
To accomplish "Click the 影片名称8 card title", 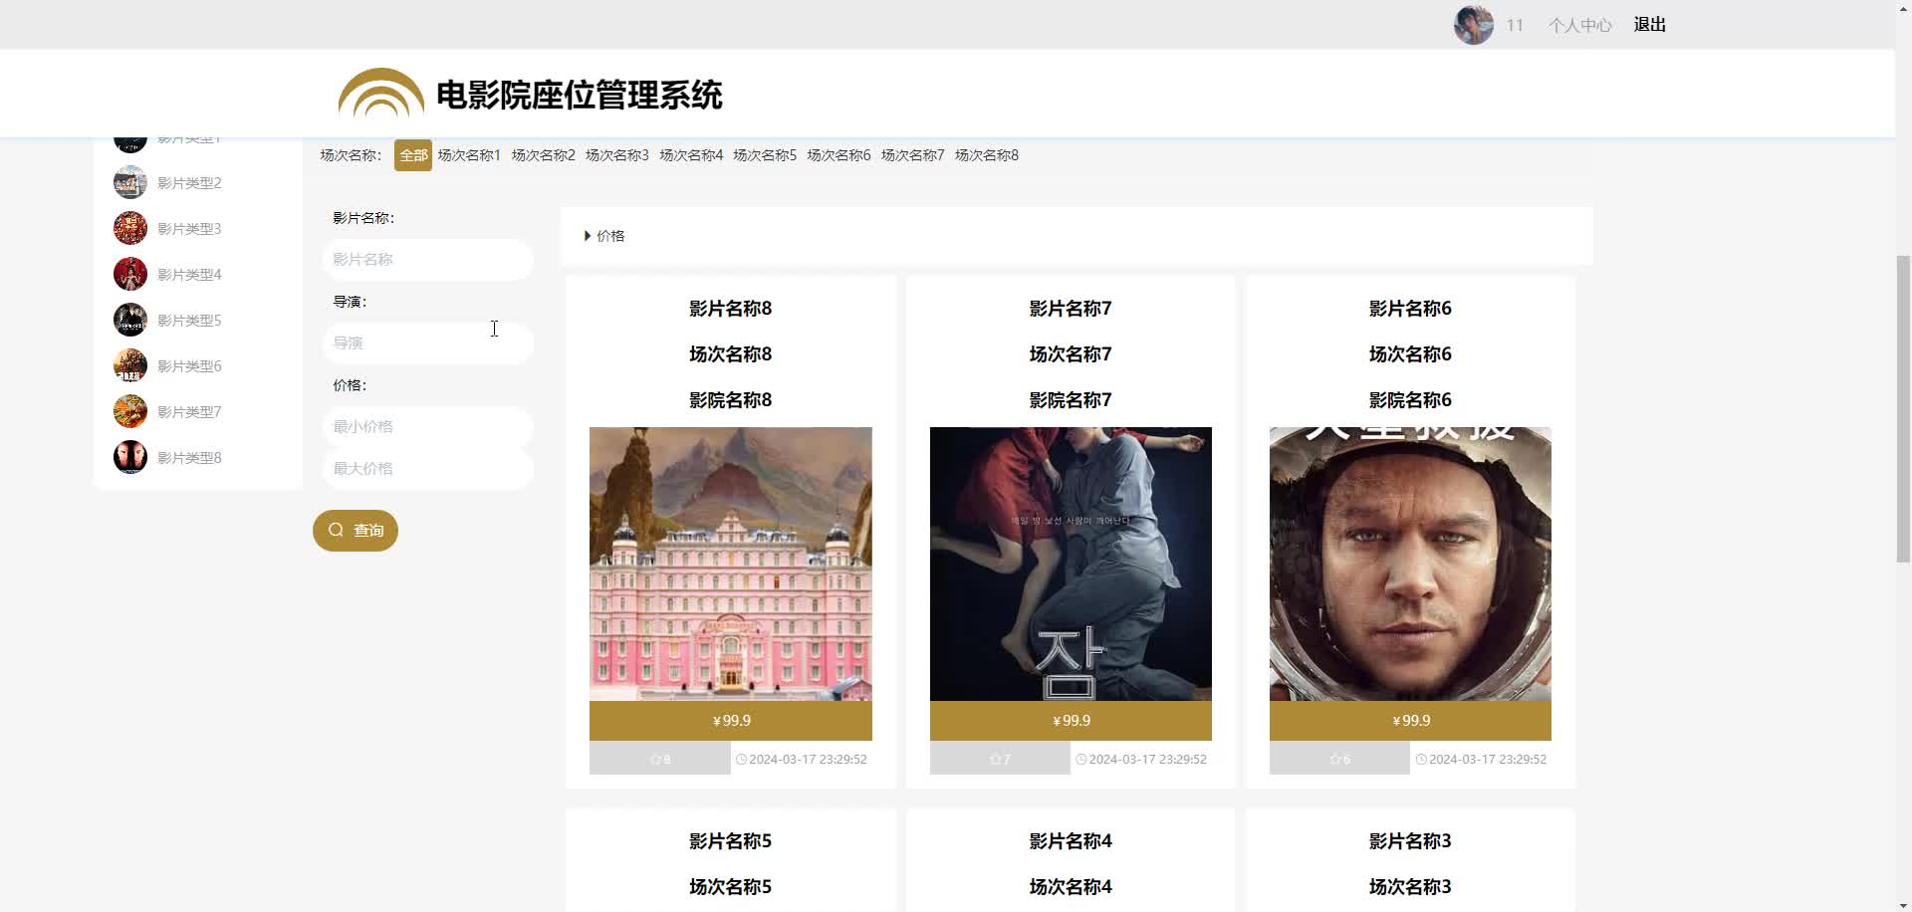I will [x=731, y=309].
